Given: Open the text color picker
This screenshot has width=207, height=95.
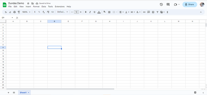Looking at the screenshot, I should pos(99,12).
